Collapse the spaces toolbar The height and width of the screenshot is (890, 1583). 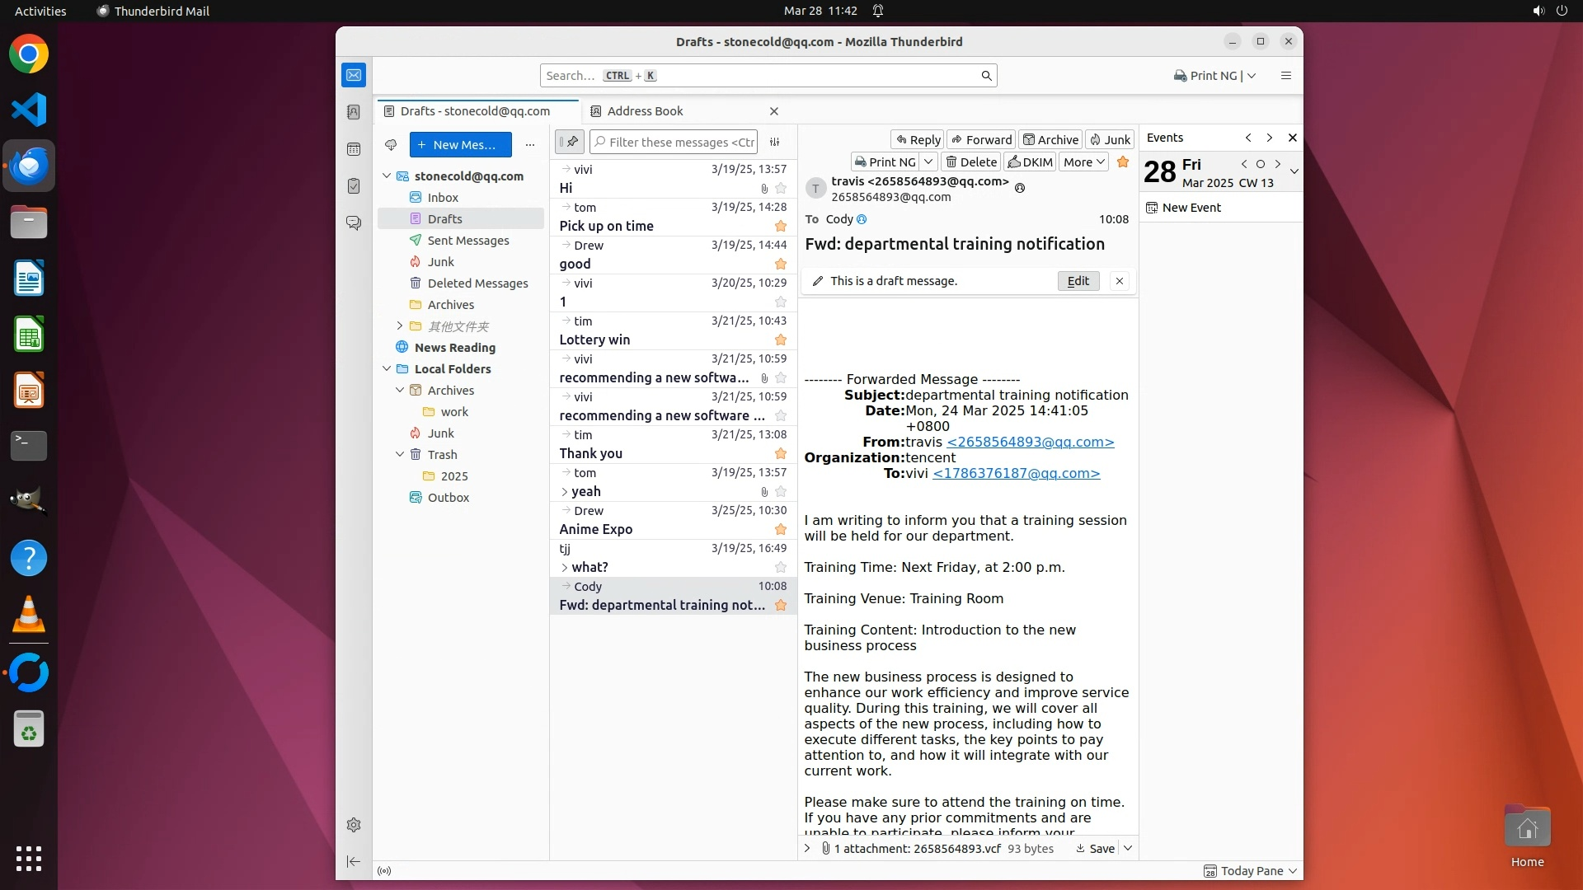click(354, 861)
